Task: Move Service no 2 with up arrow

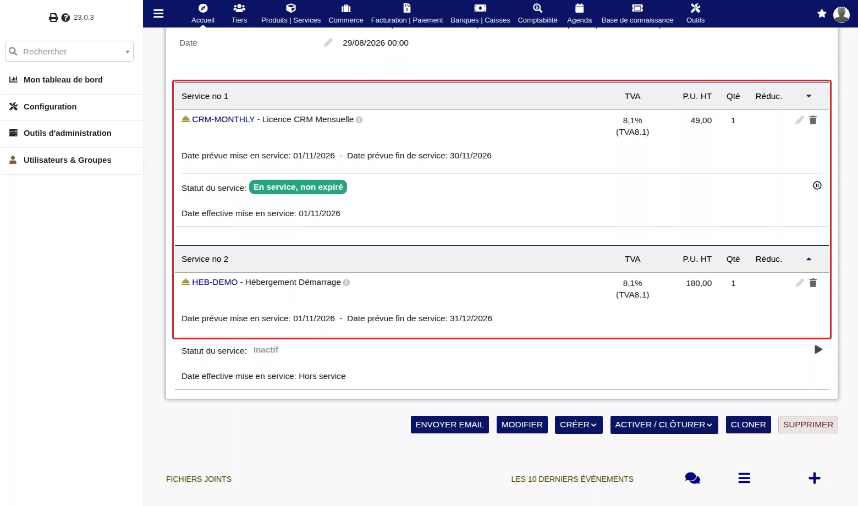Action: 809,259
